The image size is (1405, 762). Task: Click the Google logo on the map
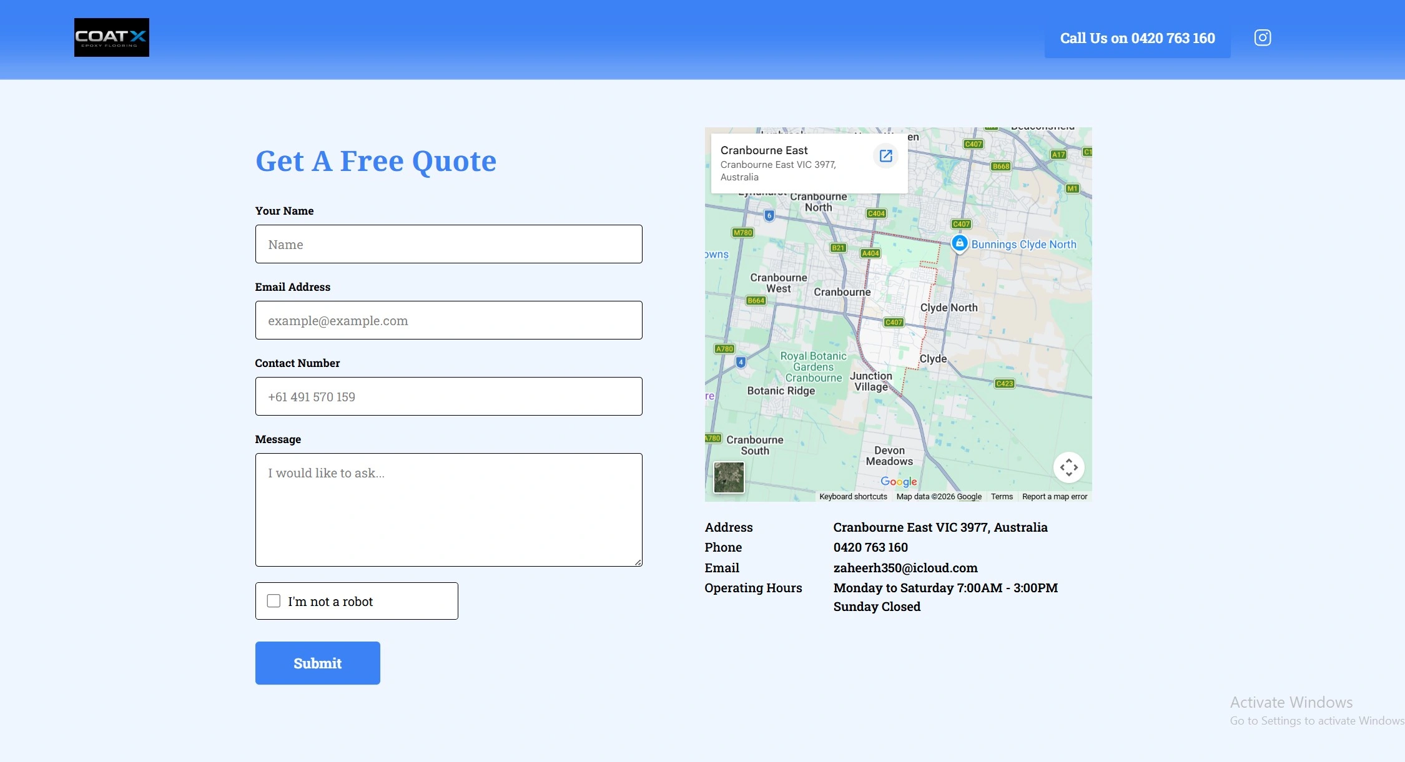(x=899, y=481)
